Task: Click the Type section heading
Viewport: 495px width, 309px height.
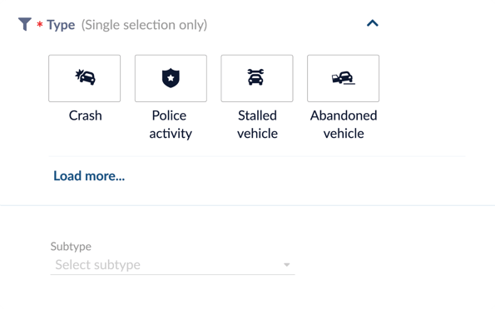Action: tap(61, 25)
